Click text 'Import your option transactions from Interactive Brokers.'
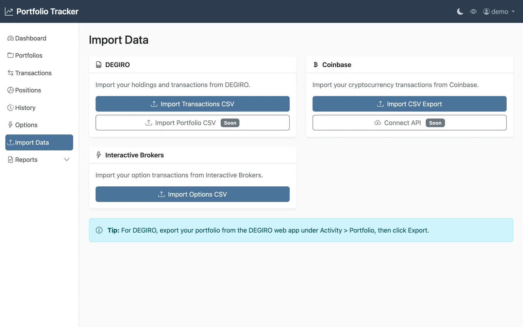The image size is (523, 327). point(179,175)
